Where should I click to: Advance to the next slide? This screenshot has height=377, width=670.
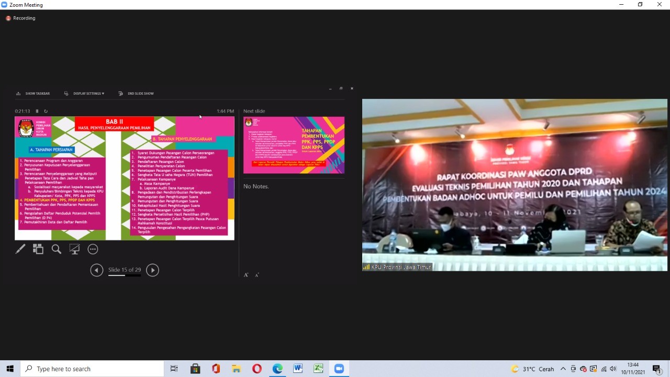pyautogui.click(x=152, y=270)
